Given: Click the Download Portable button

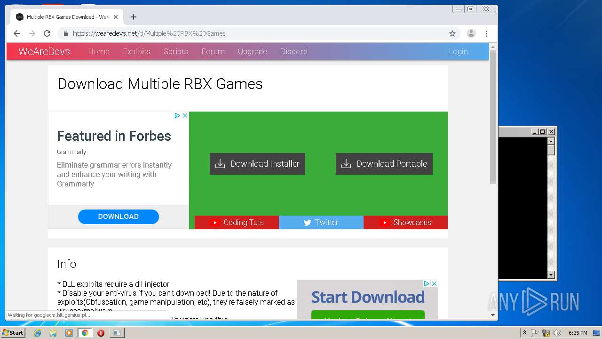Looking at the screenshot, I should tap(384, 164).
